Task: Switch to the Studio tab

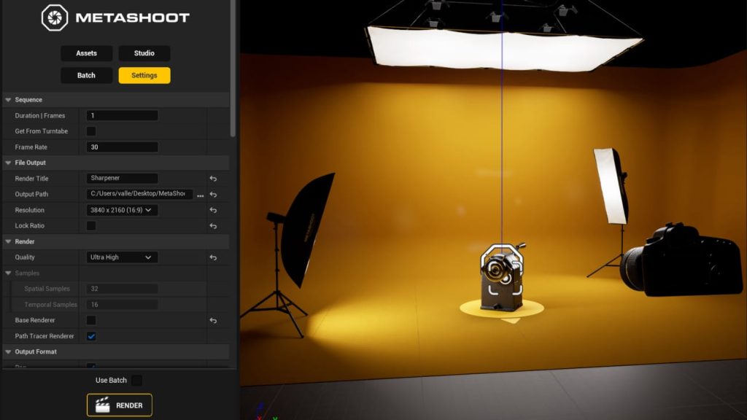Action: click(x=144, y=53)
